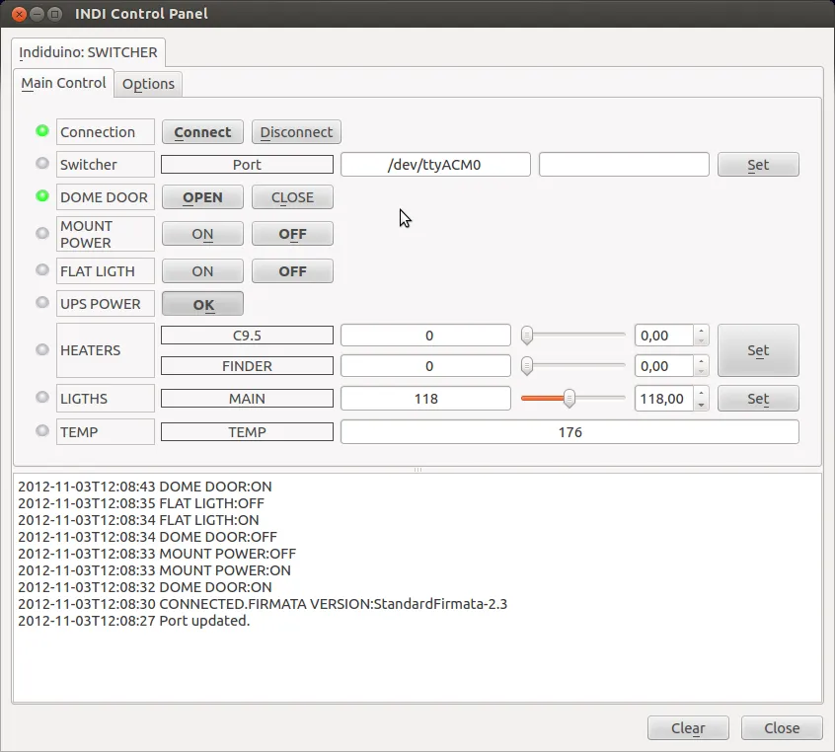Screen dimensions: 835x752
Task: Switch to the Options tab
Action: coord(148,84)
